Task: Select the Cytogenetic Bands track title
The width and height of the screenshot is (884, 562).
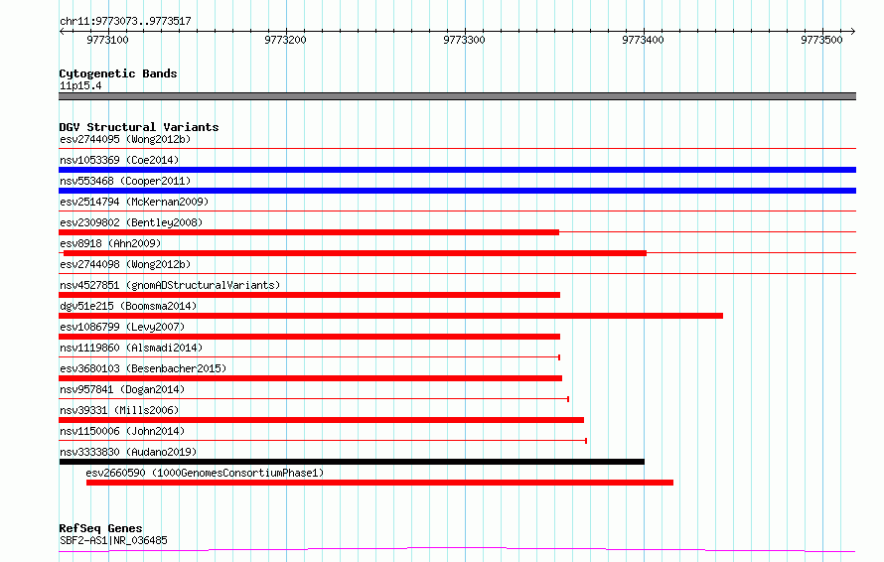Action: coord(118,73)
